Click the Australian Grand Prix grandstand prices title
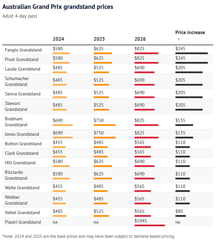The width and height of the screenshot is (216, 242). [x=58, y=7]
